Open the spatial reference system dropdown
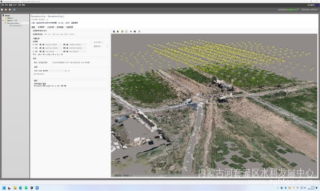320x191 pixels. tap(60, 34)
